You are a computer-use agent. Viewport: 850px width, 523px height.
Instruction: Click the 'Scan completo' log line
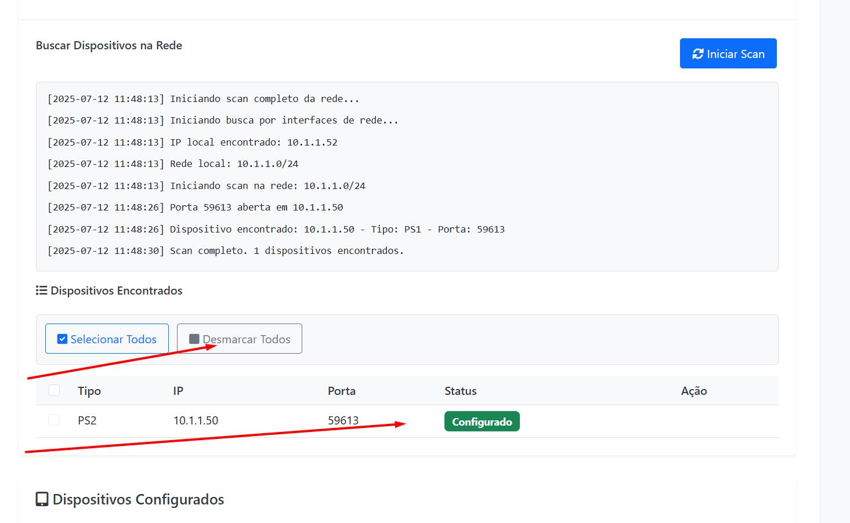pyautogui.click(x=226, y=251)
